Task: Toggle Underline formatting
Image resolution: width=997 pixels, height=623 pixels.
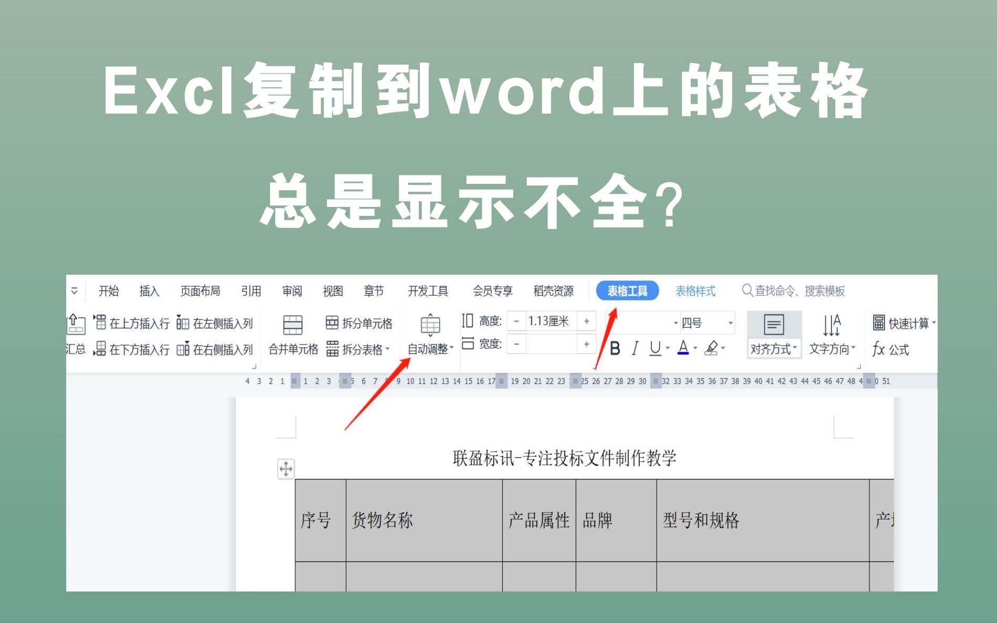Action: pyautogui.click(x=655, y=348)
